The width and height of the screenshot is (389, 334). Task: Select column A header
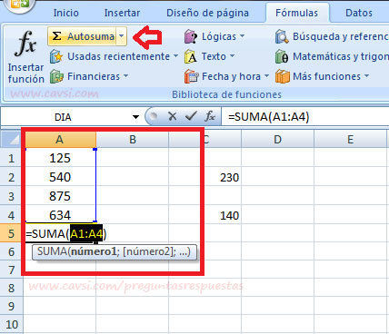[x=60, y=140]
